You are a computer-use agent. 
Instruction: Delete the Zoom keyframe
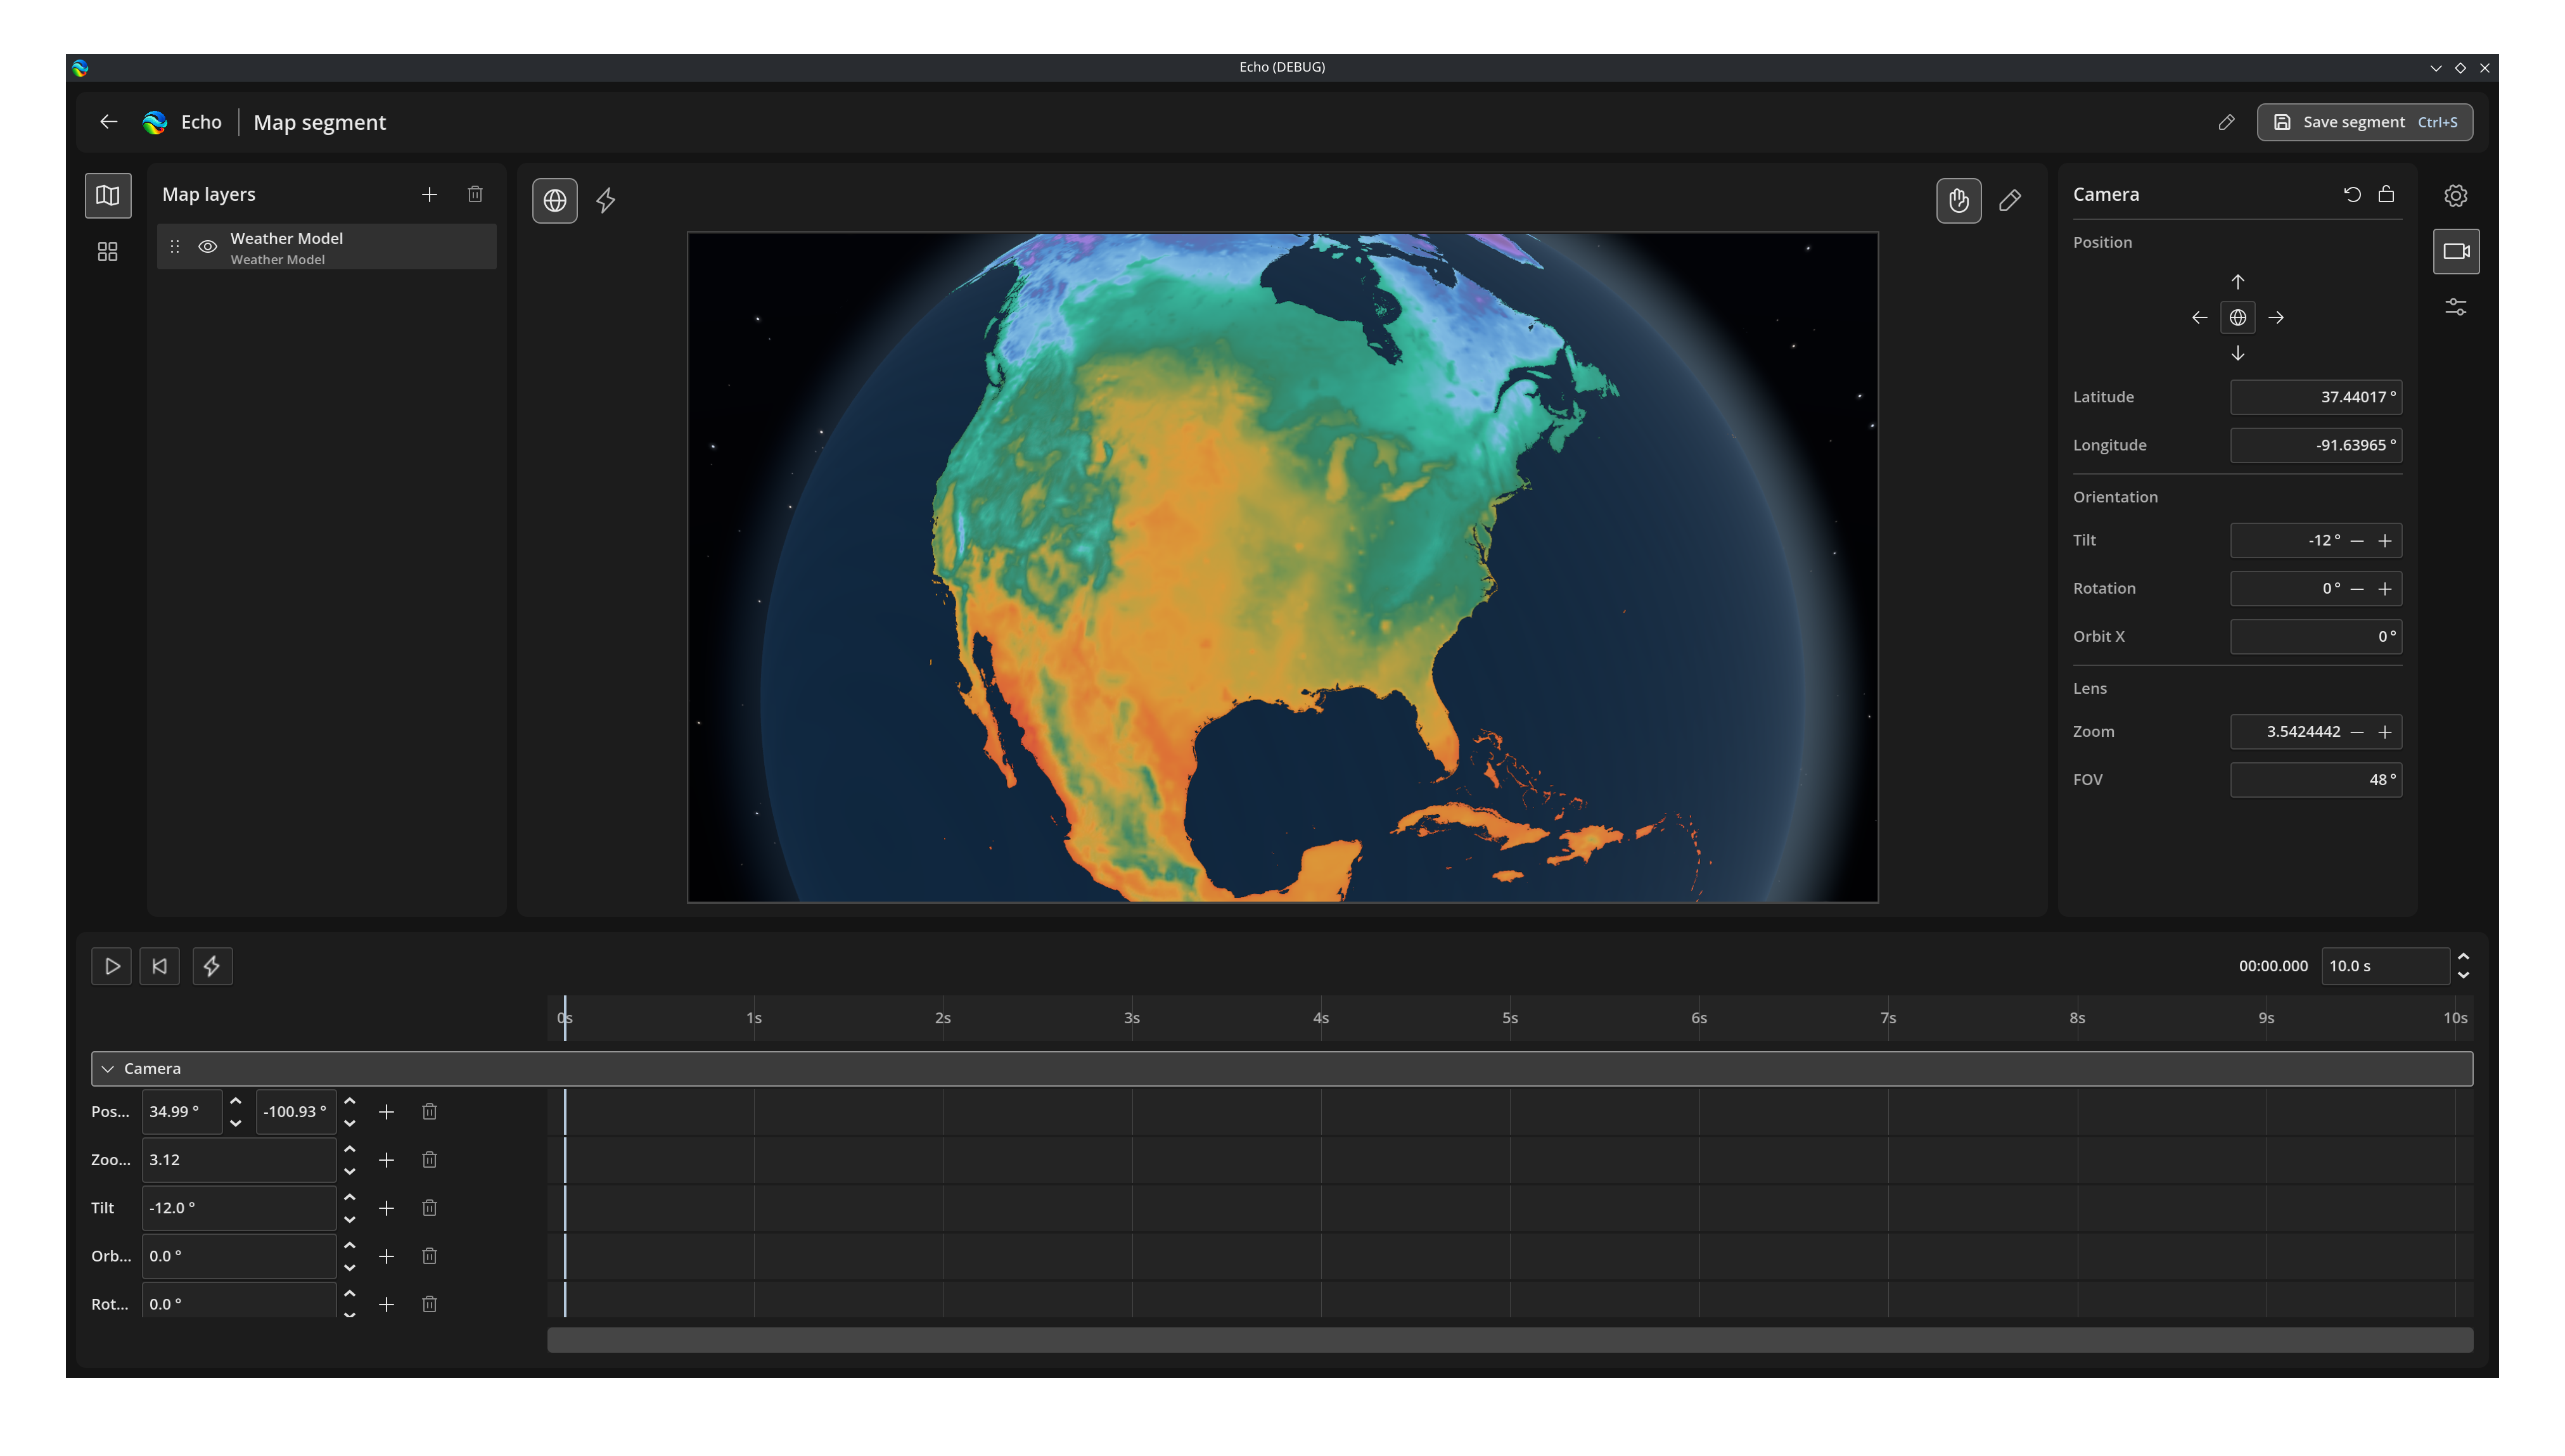point(429,1160)
